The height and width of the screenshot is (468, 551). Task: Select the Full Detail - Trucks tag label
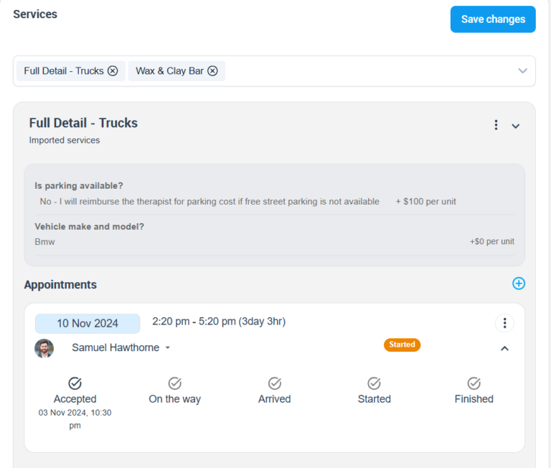[64, 71]
